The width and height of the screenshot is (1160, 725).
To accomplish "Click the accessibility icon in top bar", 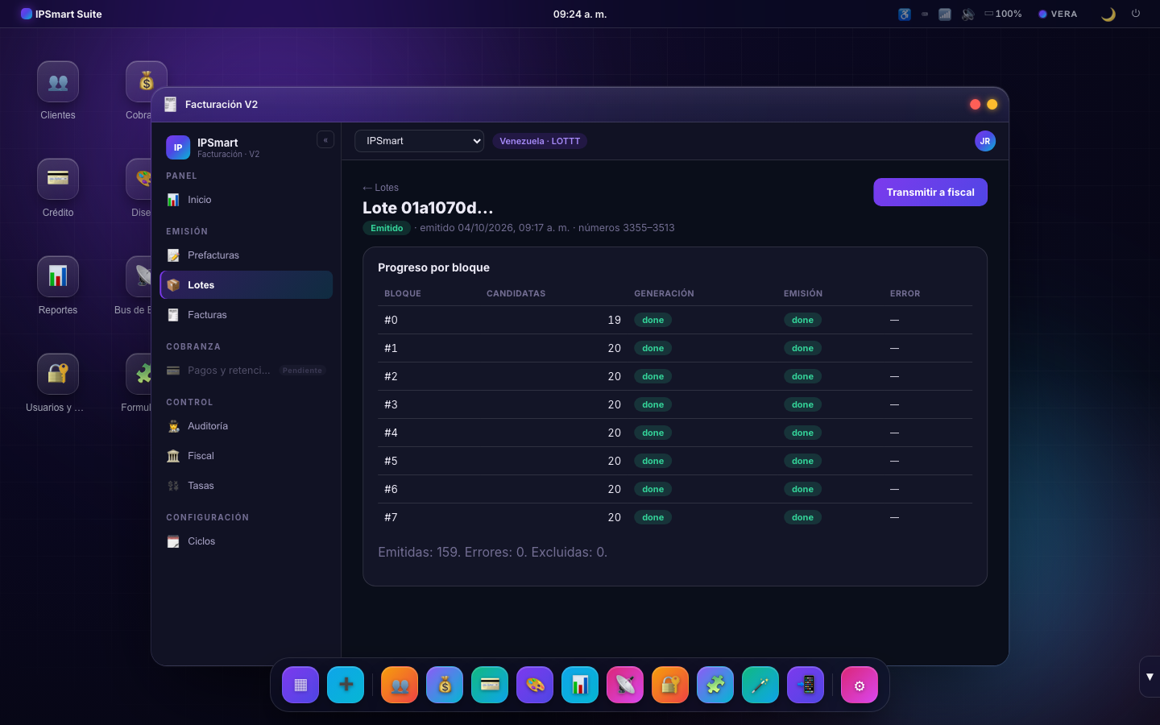I will click(905, 14).
